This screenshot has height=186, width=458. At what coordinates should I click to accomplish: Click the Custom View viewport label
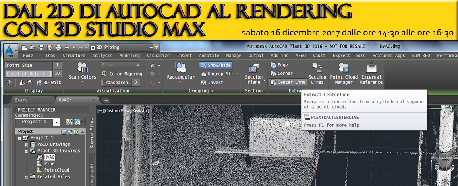(118, 111)
